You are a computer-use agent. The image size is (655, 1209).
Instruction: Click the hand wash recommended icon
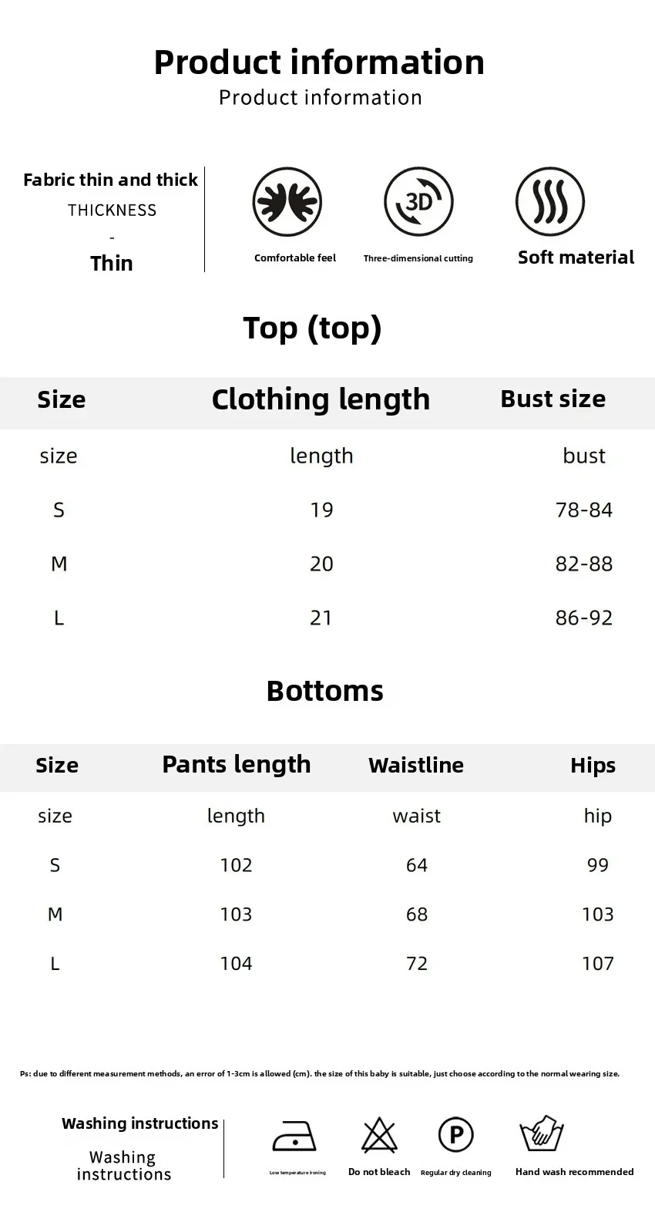point(542,1133)
